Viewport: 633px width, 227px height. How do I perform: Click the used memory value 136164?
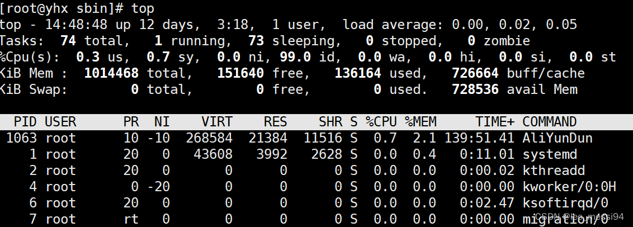[x=358, y=73]
